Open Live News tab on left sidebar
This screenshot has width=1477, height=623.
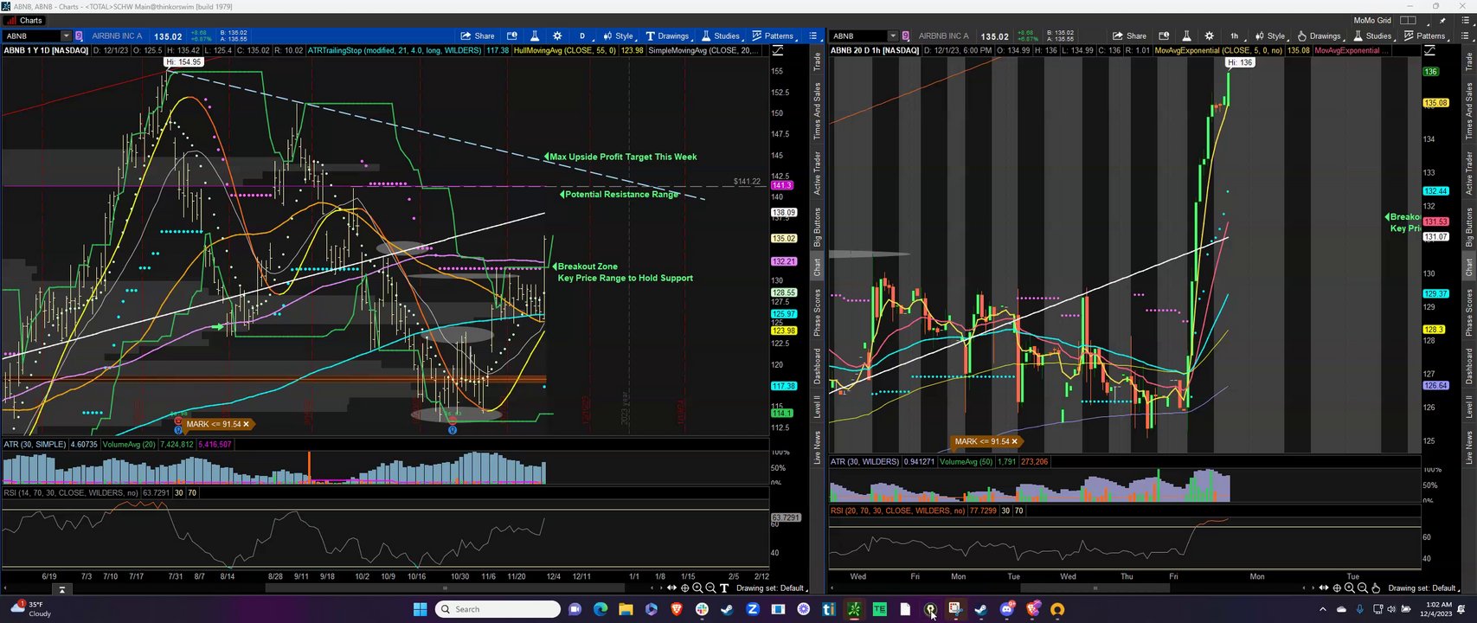click(x=817, y=446)
